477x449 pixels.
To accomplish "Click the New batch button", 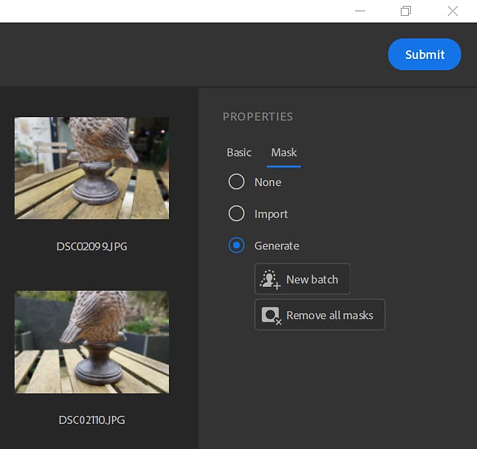I will pos(302,279).
